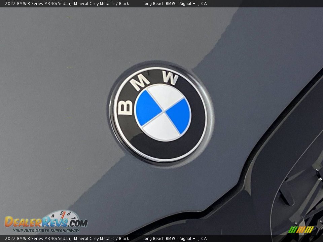The height and width of the screenshot is (242, 323).
Task: Click the green-orange-yellow striped icon in the corner
Action: click(301, 230)
